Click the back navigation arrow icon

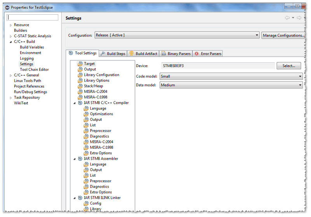[287, 18]
